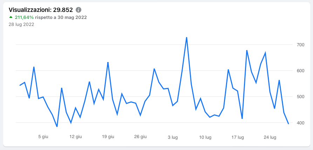Viewport: 313px width, 150px height.
Task: Select the 26 giu date marker
Action: [x=141, y=137]
